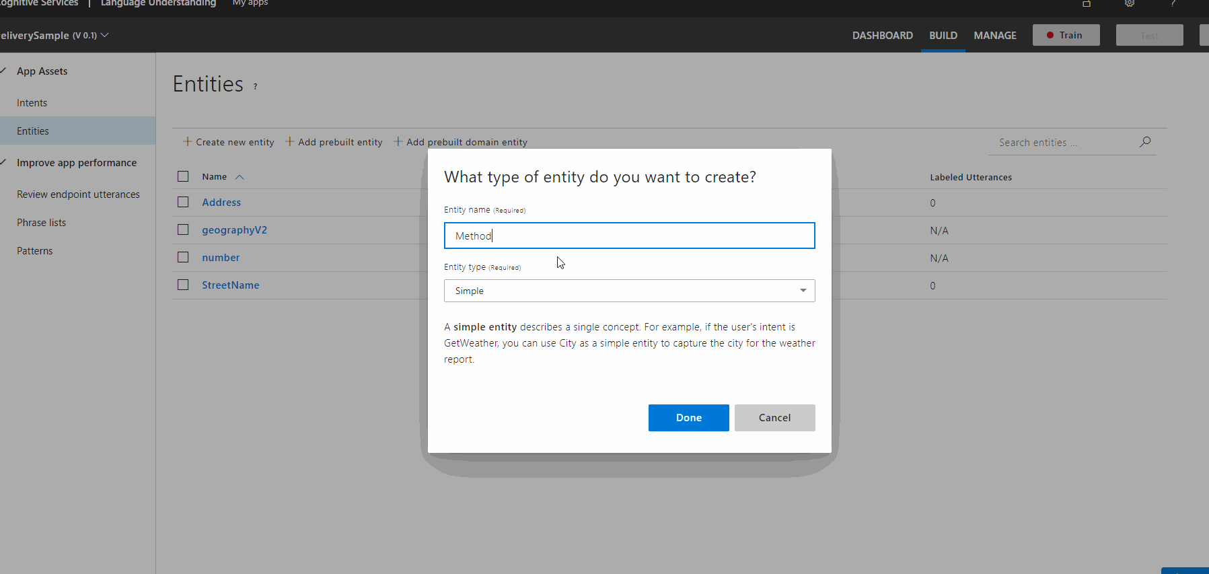Check the Address row checkbox
The image size is (1209, 574).
pos(183,202)
